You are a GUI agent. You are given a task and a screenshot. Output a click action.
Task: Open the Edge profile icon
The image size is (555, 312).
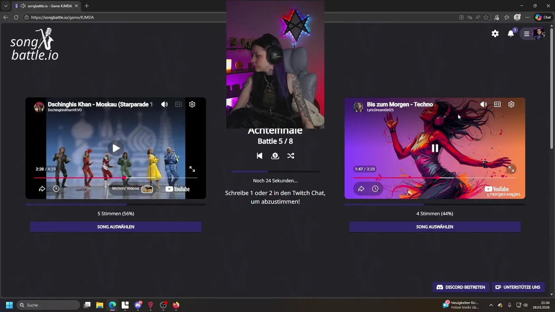[517, 17]
